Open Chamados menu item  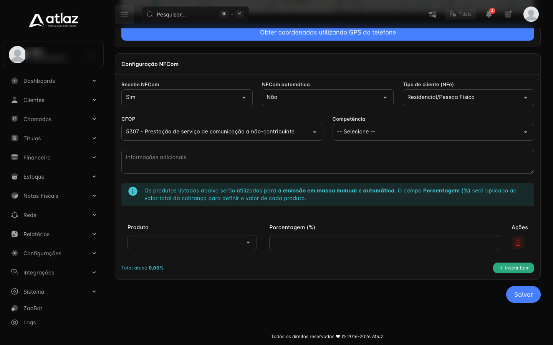pos(53,119)
